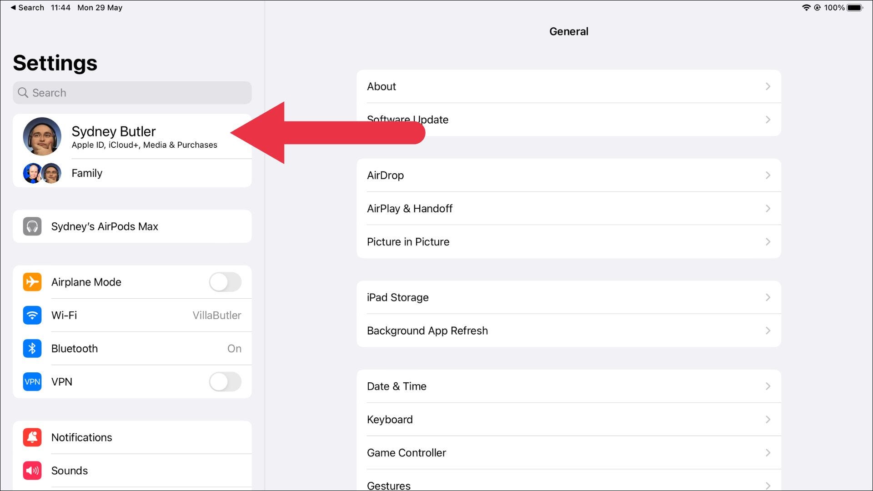Tap the blue VPN icon

[x=32, y=382]
